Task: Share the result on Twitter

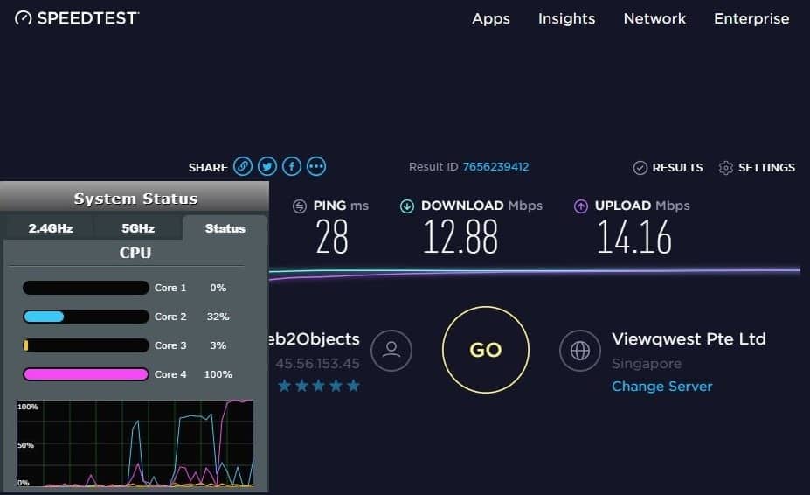Action: click(267, 166)
